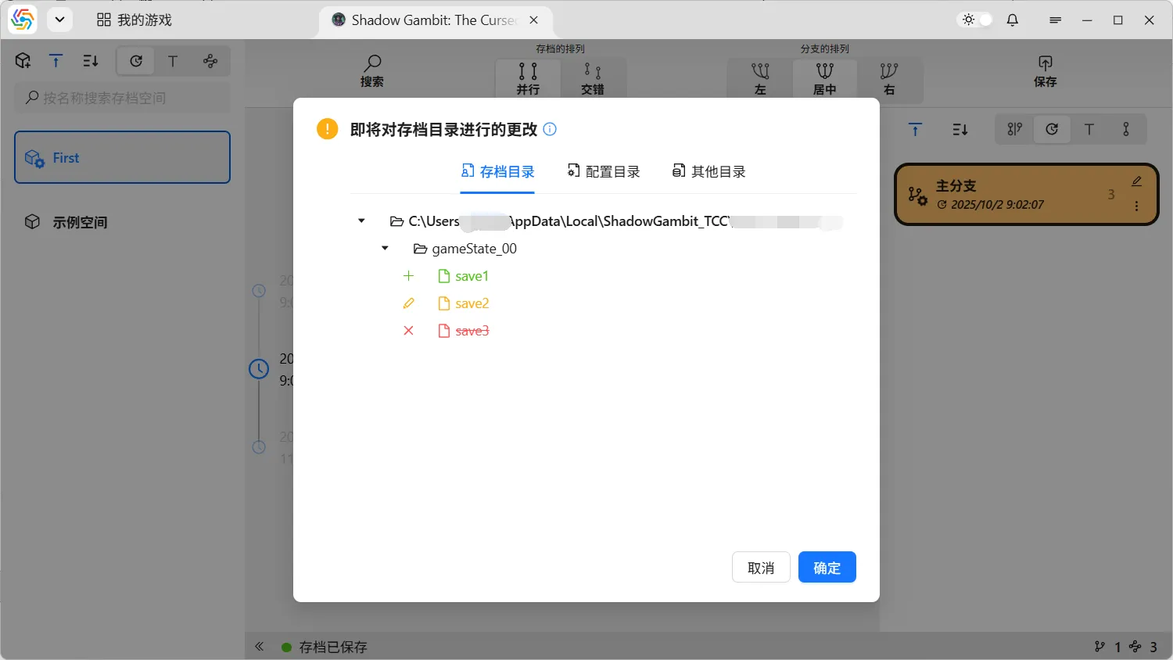Click the hamburger menu icon in title bar
This screenshot has height=660, width=1173.
click(x=1055, y=20)
